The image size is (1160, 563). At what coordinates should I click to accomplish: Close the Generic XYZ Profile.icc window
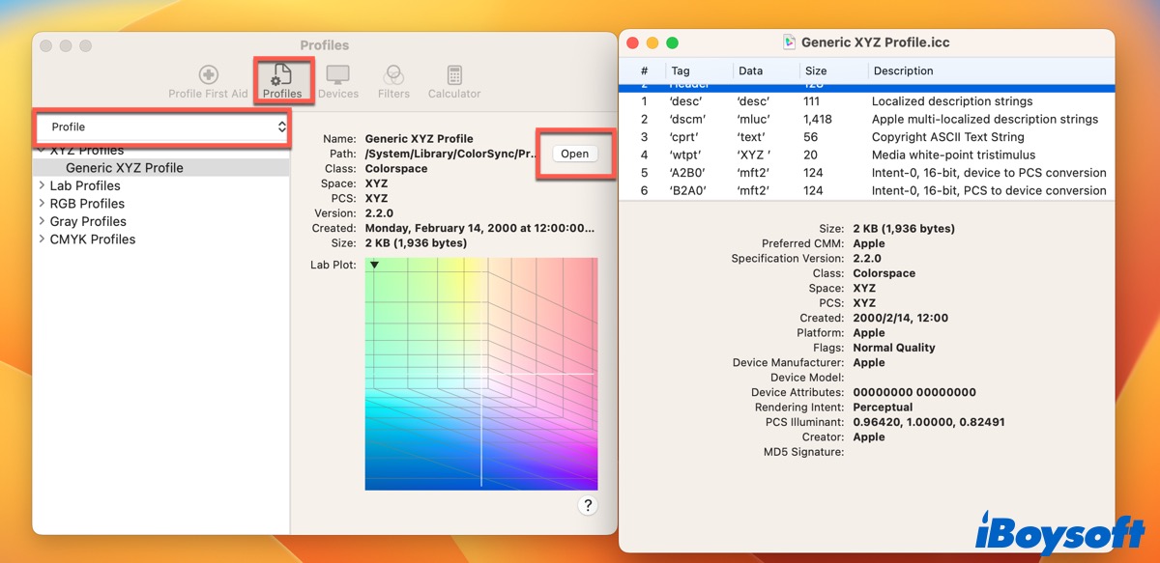click(633, 42)
